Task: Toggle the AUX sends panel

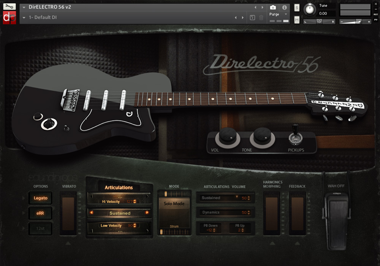Action: [376, 14]
